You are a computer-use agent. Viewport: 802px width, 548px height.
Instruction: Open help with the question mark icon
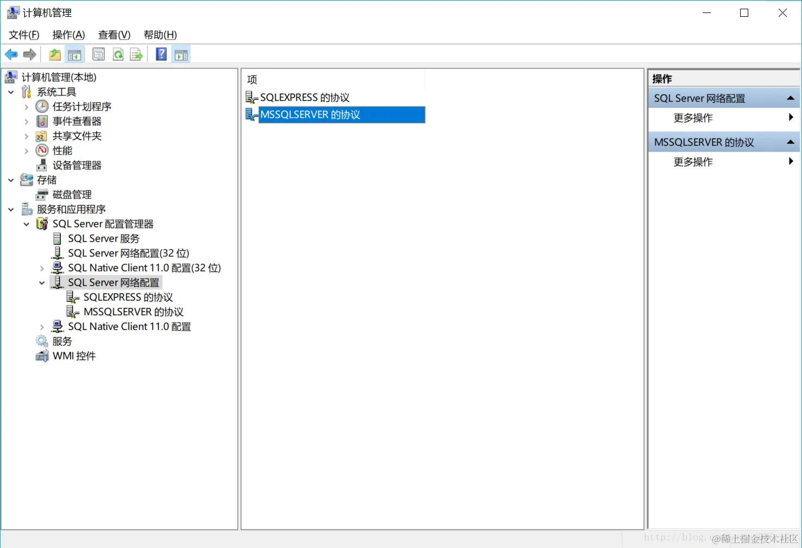click(x=161, y=54)
